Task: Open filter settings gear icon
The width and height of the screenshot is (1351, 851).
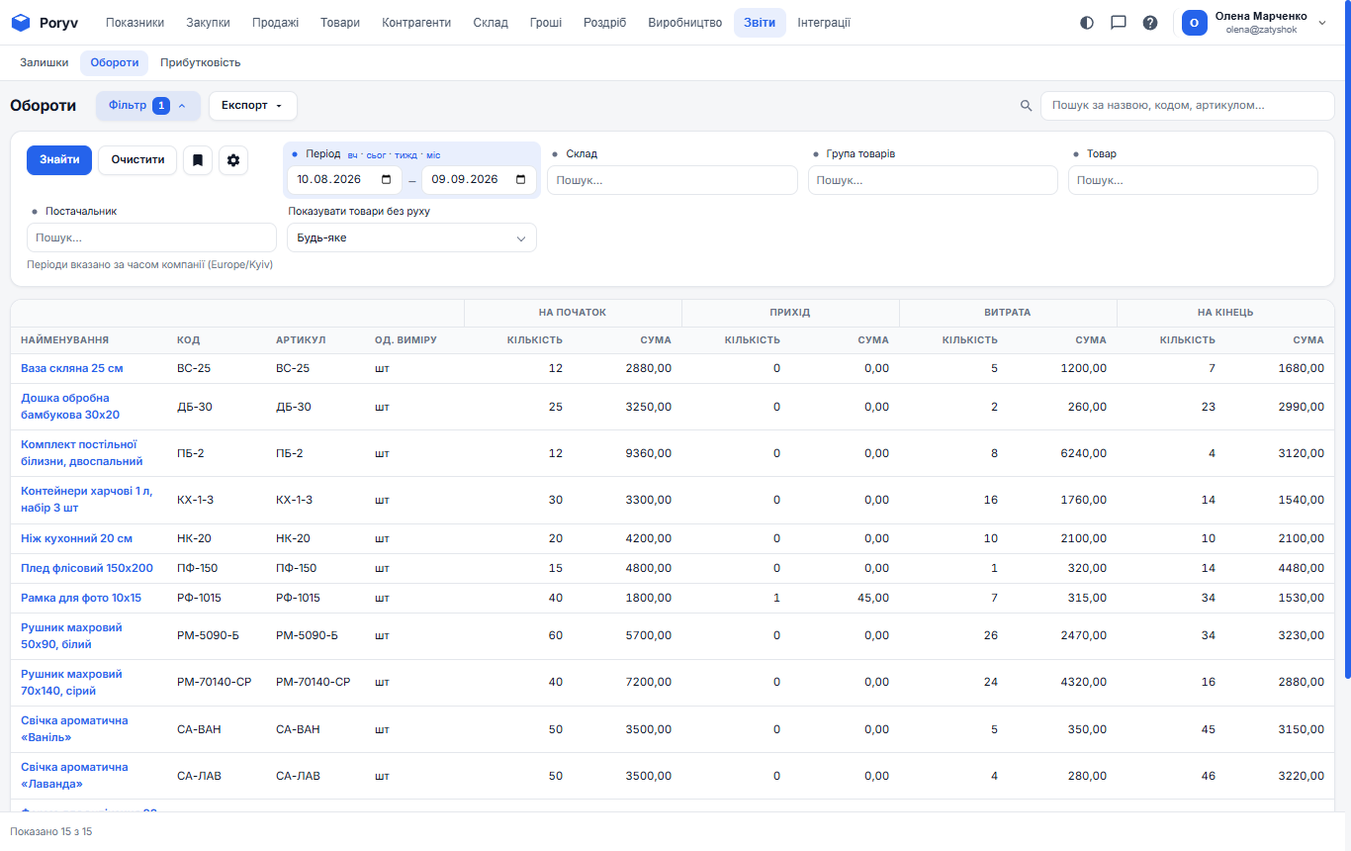Action: (233, 160)
